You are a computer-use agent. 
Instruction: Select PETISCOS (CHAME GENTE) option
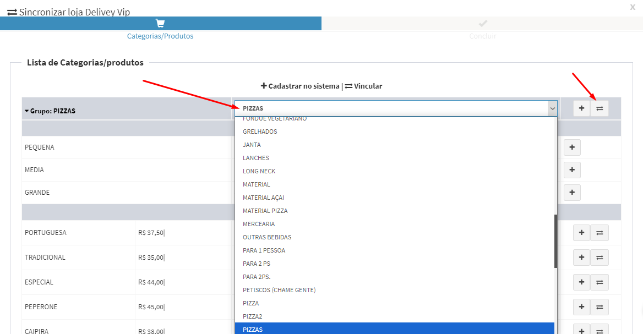[x=279, y=290]
